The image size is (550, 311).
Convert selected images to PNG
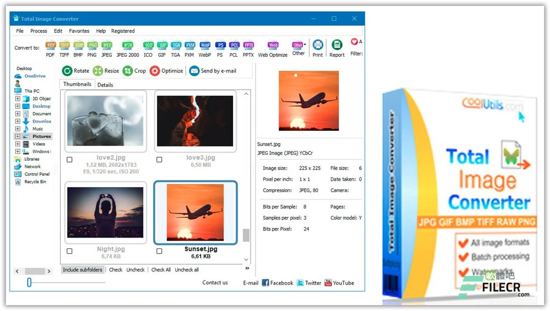(92, 49)
